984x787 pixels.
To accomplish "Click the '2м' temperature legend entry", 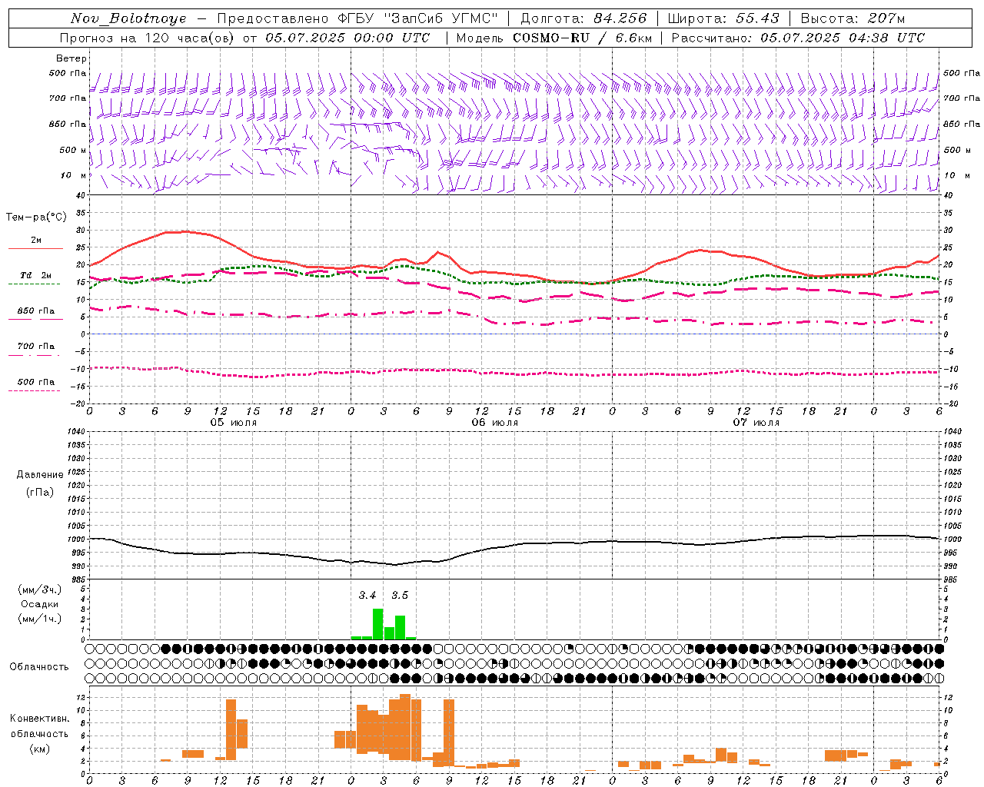I will 36,241.
